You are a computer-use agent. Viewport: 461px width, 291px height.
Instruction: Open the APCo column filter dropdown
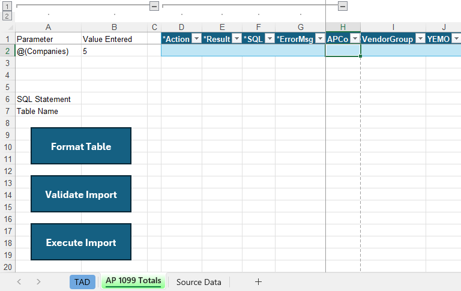tap(355, 38)
